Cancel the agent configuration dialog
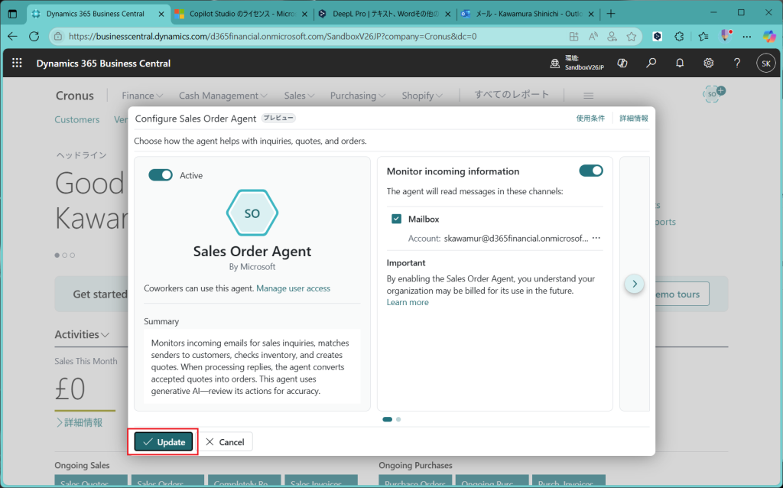 pos(226,442)
